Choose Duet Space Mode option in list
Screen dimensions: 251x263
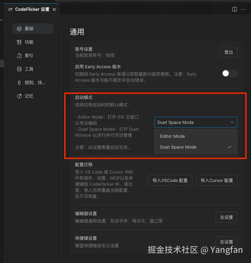(196, 147)
